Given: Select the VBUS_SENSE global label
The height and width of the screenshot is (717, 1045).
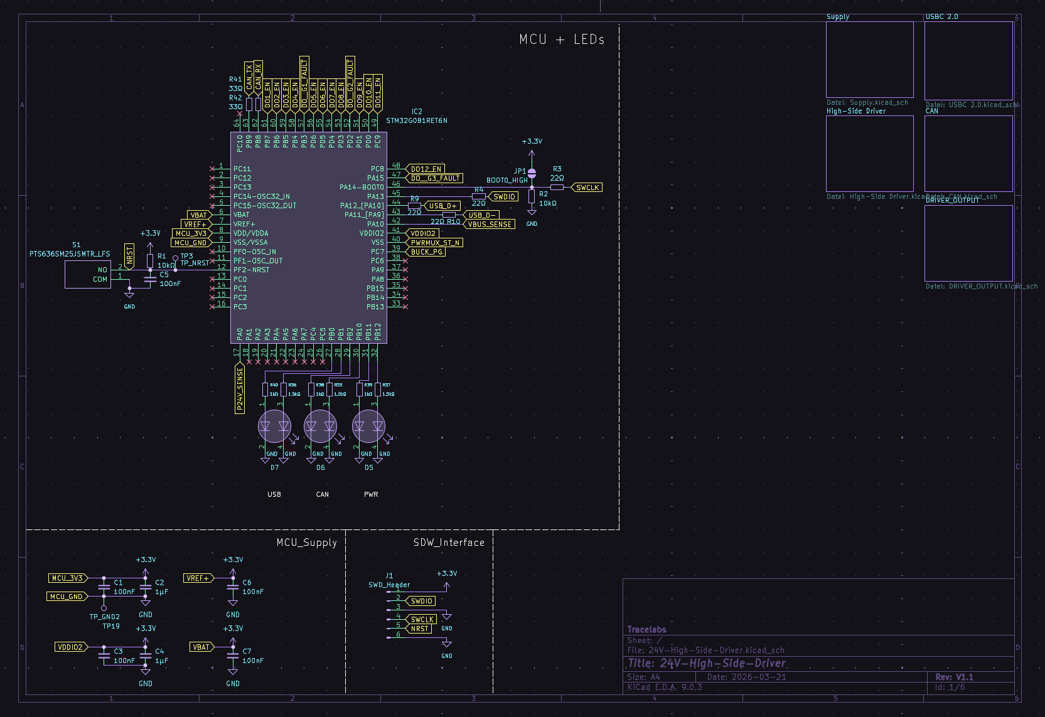Looking at the screenshot, I should (x=490, y=224).
